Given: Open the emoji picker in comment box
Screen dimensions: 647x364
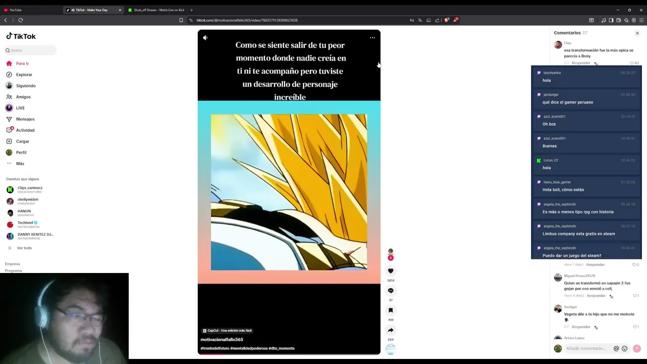Looking at the screenshot, I should [625, 348].
